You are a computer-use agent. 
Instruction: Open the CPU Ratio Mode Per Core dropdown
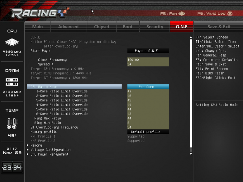[x=148, y=87]
